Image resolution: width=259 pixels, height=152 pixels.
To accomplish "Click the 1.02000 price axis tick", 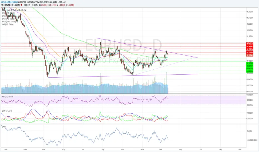I will pyautogui.click(x=250, y=85).
